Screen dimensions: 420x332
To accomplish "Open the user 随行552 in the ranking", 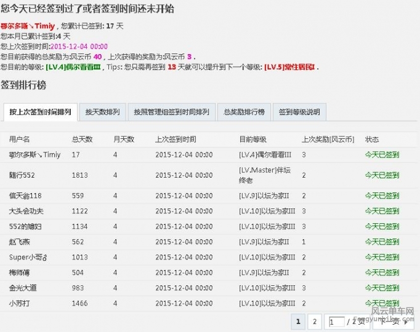I will [x=22, y=175].
